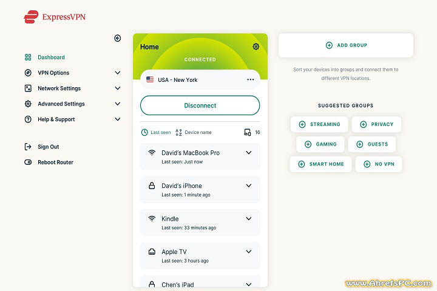Click the USA flag icon
437x291 pixels.
click(150, 79)
